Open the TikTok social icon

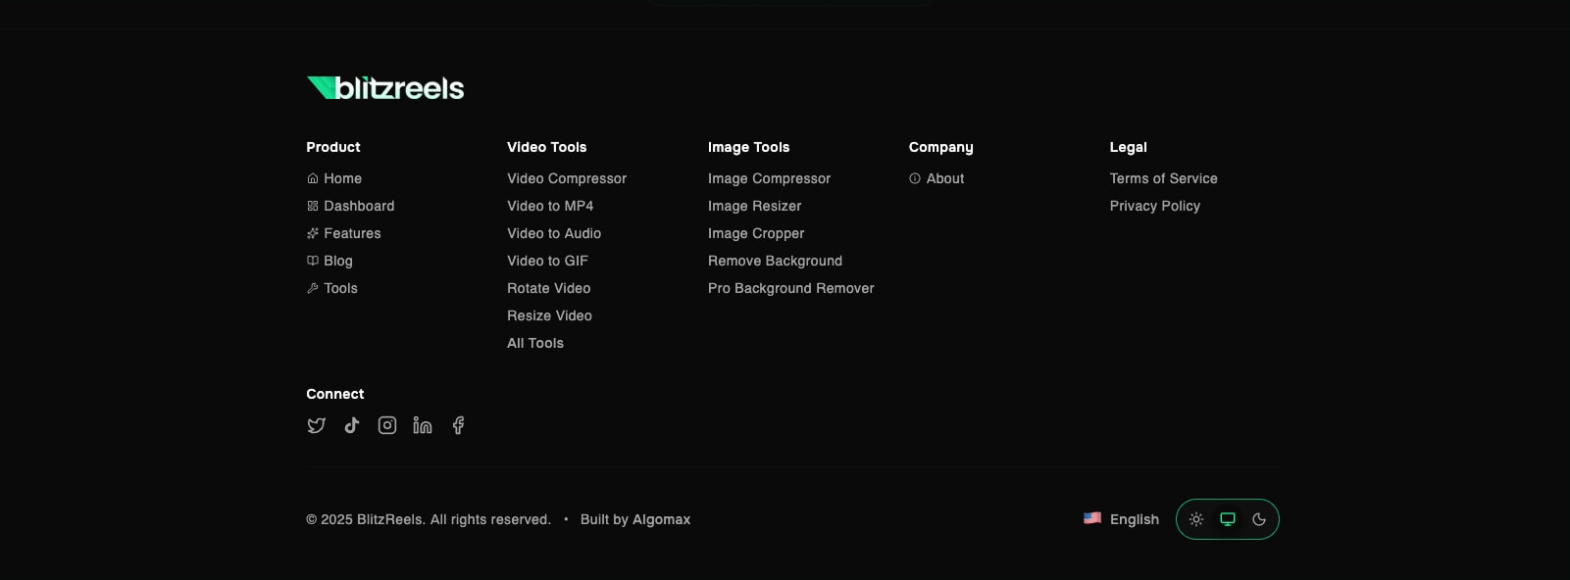coord(352,425)
